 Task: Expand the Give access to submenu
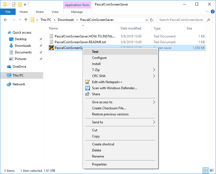(120, 102)
